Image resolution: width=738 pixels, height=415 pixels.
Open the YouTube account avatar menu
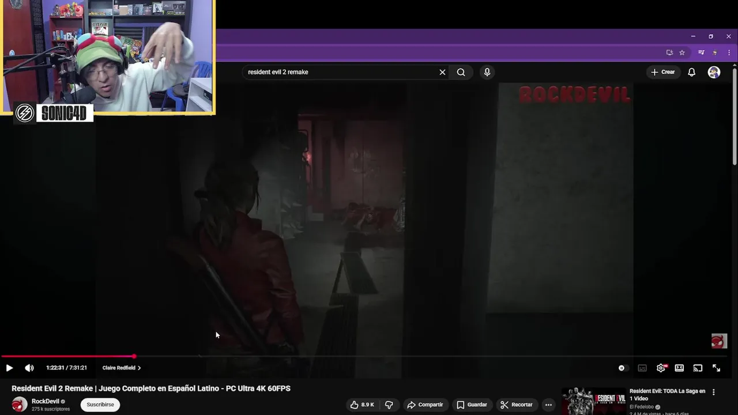(x=714, y=72)
